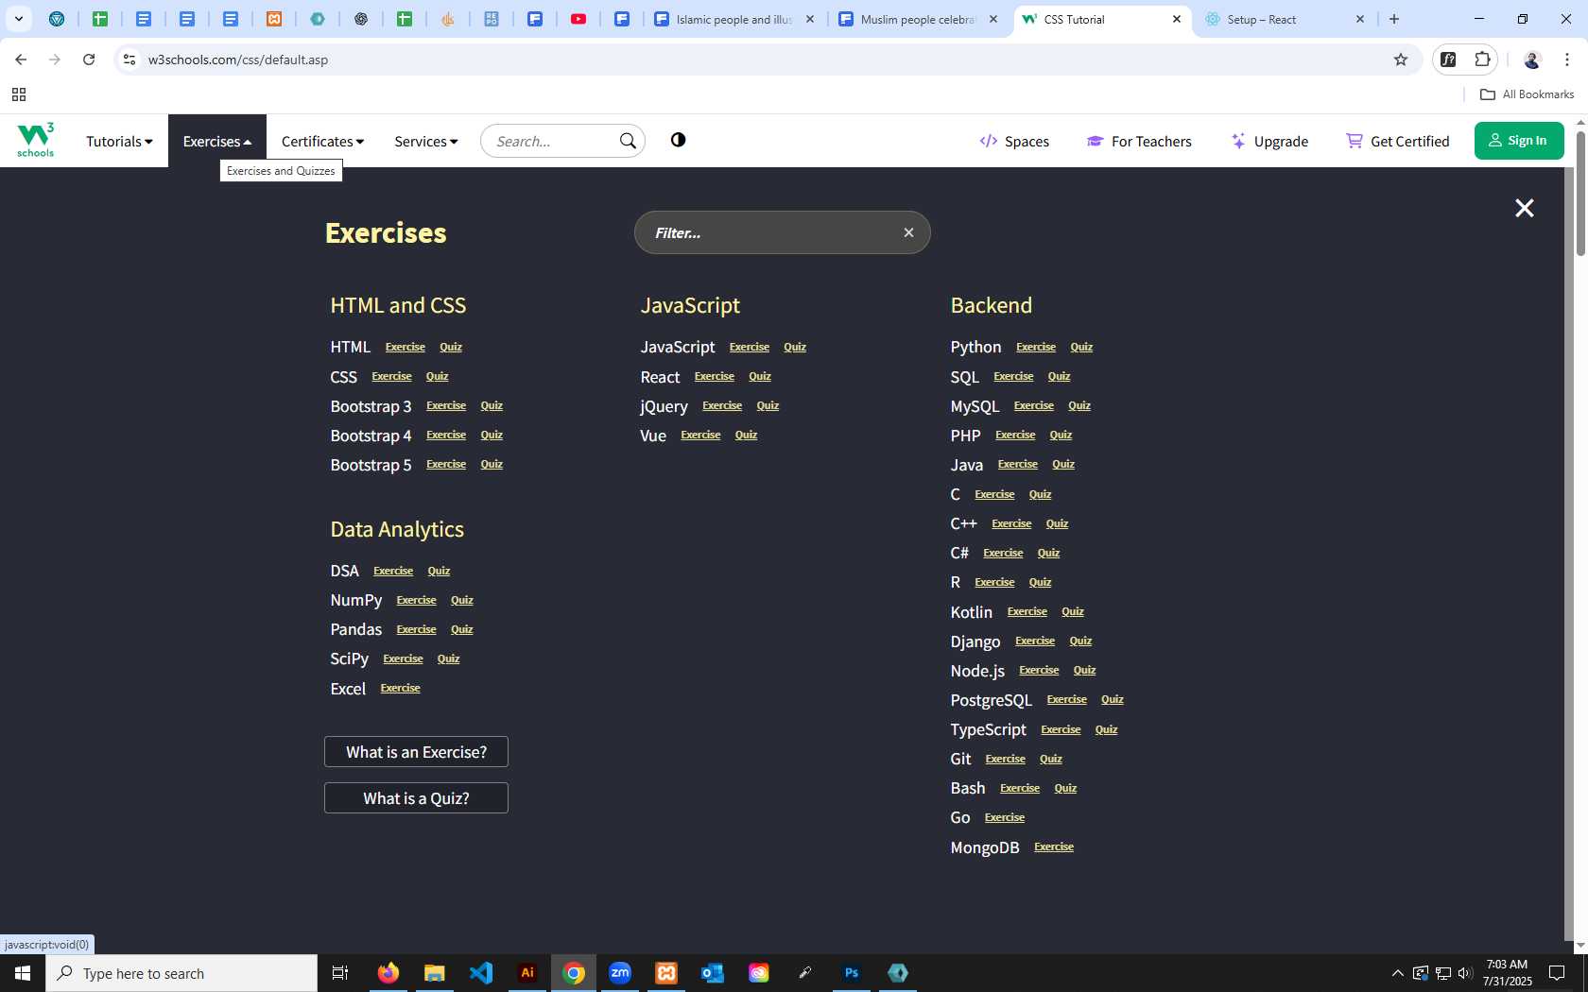Reload the page
Screen dimensions: 1588x992
(x=89, y=60)
